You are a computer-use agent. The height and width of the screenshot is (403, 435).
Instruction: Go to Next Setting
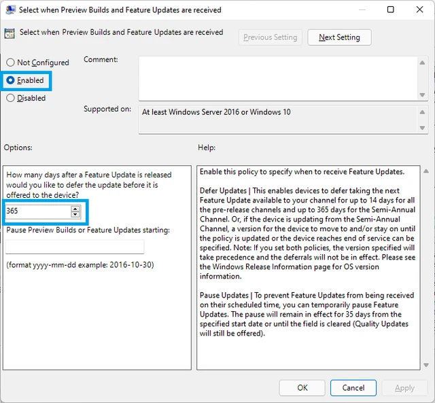339,37
